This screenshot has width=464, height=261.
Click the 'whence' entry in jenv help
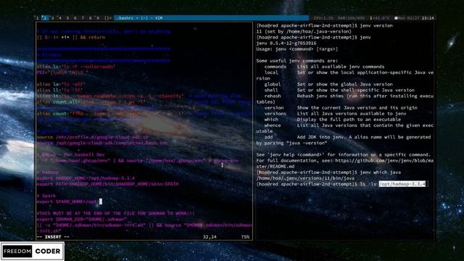273,125
